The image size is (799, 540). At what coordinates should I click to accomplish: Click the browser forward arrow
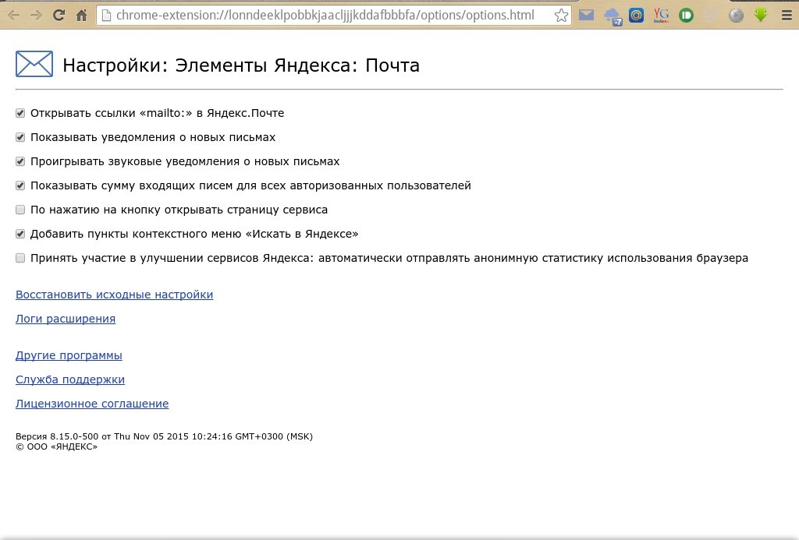click(x=36, y=16)
